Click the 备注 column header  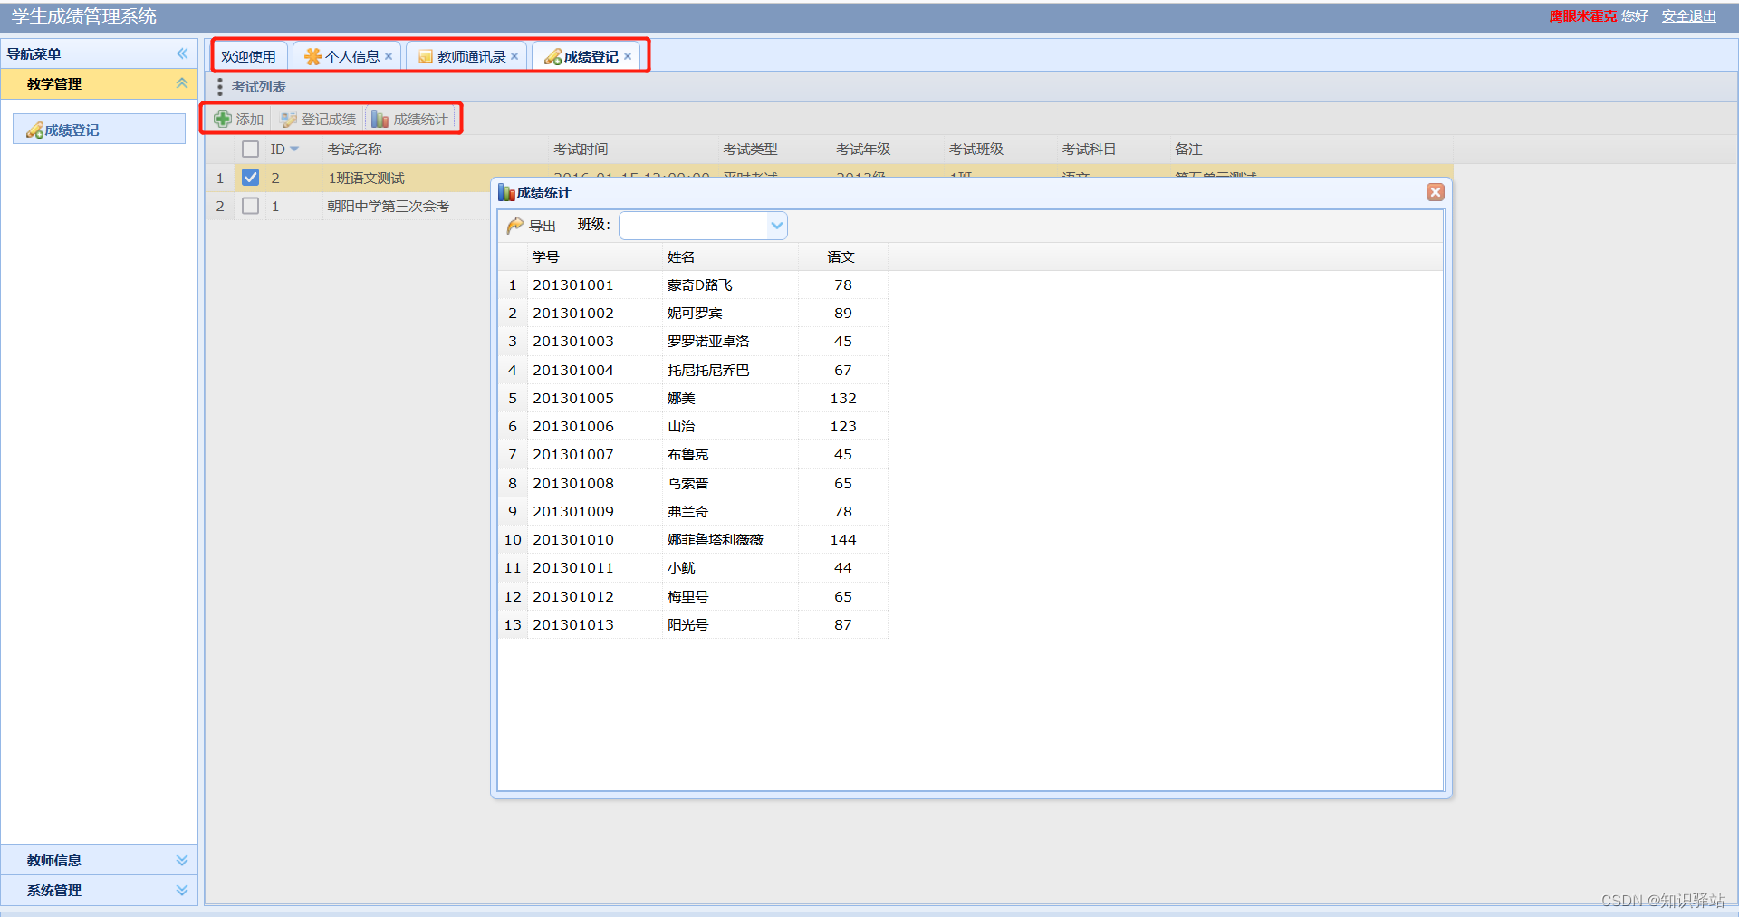(1311, 149)
